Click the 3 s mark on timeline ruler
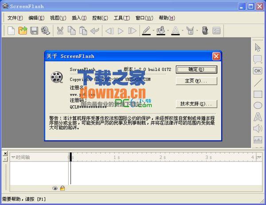The height and width of the screenshot is (205, 266). click(208, 157)
